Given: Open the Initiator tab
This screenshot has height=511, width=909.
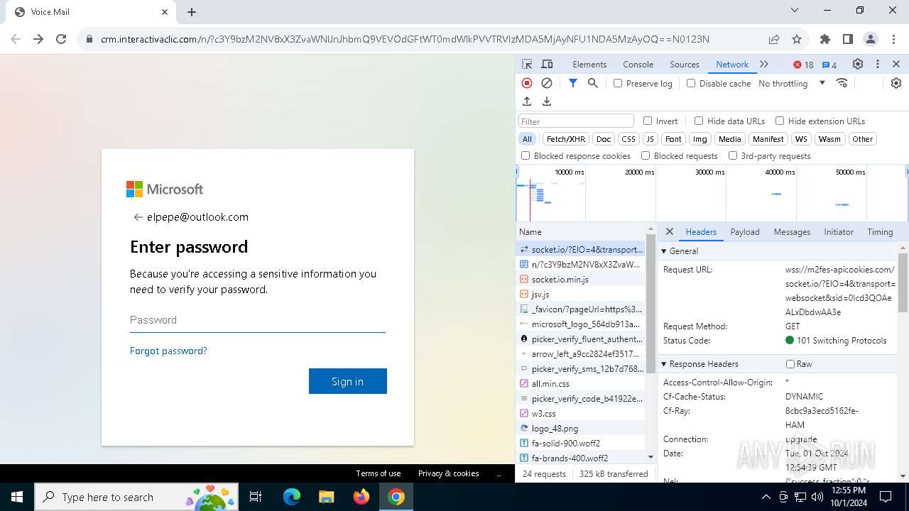Looking at the screenshot, I should pyautogui.click(x=839, y=231).
